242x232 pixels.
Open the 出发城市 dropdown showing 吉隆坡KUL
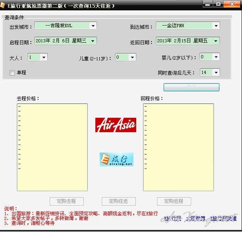(x=66, y=26)
